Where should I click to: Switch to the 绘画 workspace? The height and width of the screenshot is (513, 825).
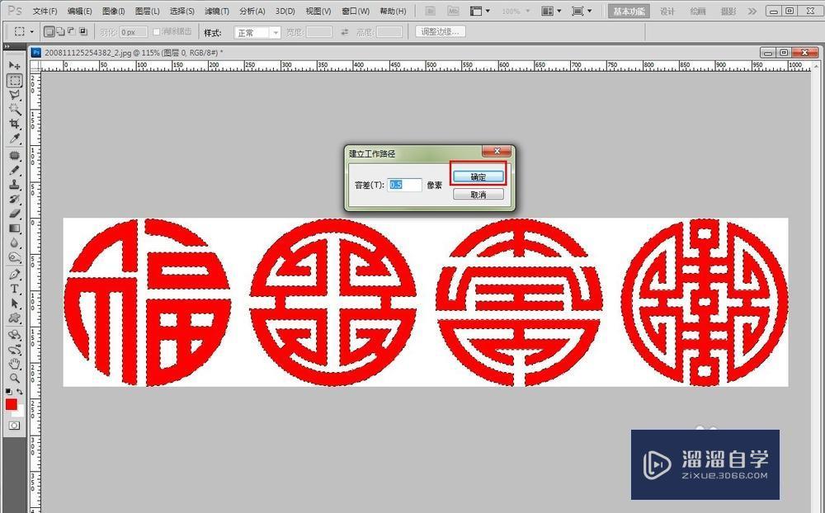point(698,11)
